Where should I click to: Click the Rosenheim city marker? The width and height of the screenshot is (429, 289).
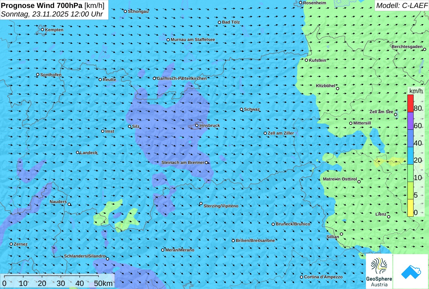pos(300,3)
